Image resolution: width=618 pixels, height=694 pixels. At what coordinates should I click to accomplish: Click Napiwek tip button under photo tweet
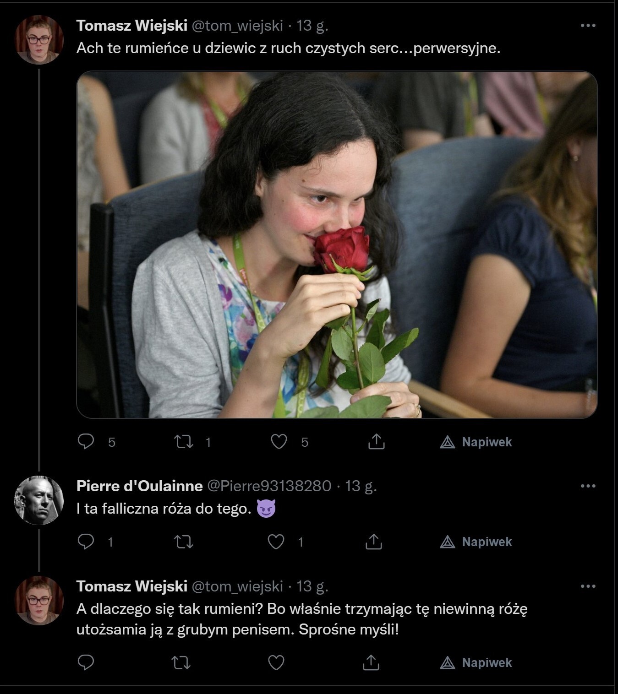coord(476,442)
